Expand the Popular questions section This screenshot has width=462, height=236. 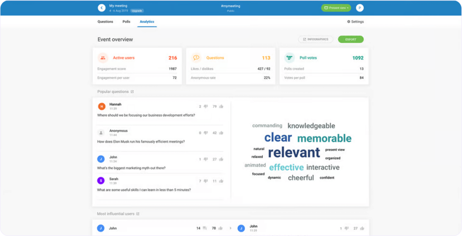click(x=132, y=91)
